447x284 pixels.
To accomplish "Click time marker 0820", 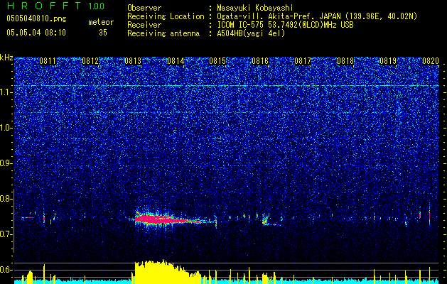I will [x=430, y=61].
